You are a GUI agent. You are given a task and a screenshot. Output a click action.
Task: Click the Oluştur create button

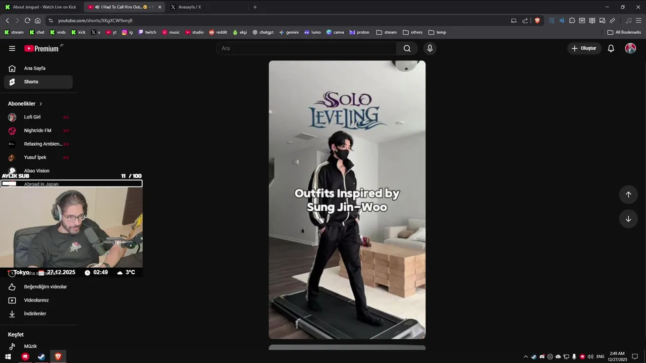point(584,48)
